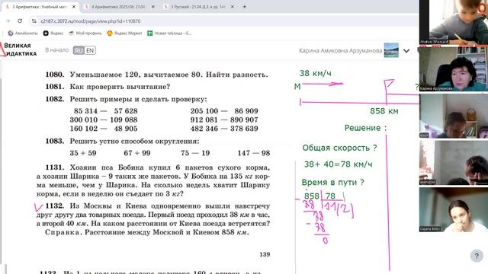The width and height of the screenshot is (488, 274).
Task: Click the user profile avatar picture
Action: tap(391, 50)
